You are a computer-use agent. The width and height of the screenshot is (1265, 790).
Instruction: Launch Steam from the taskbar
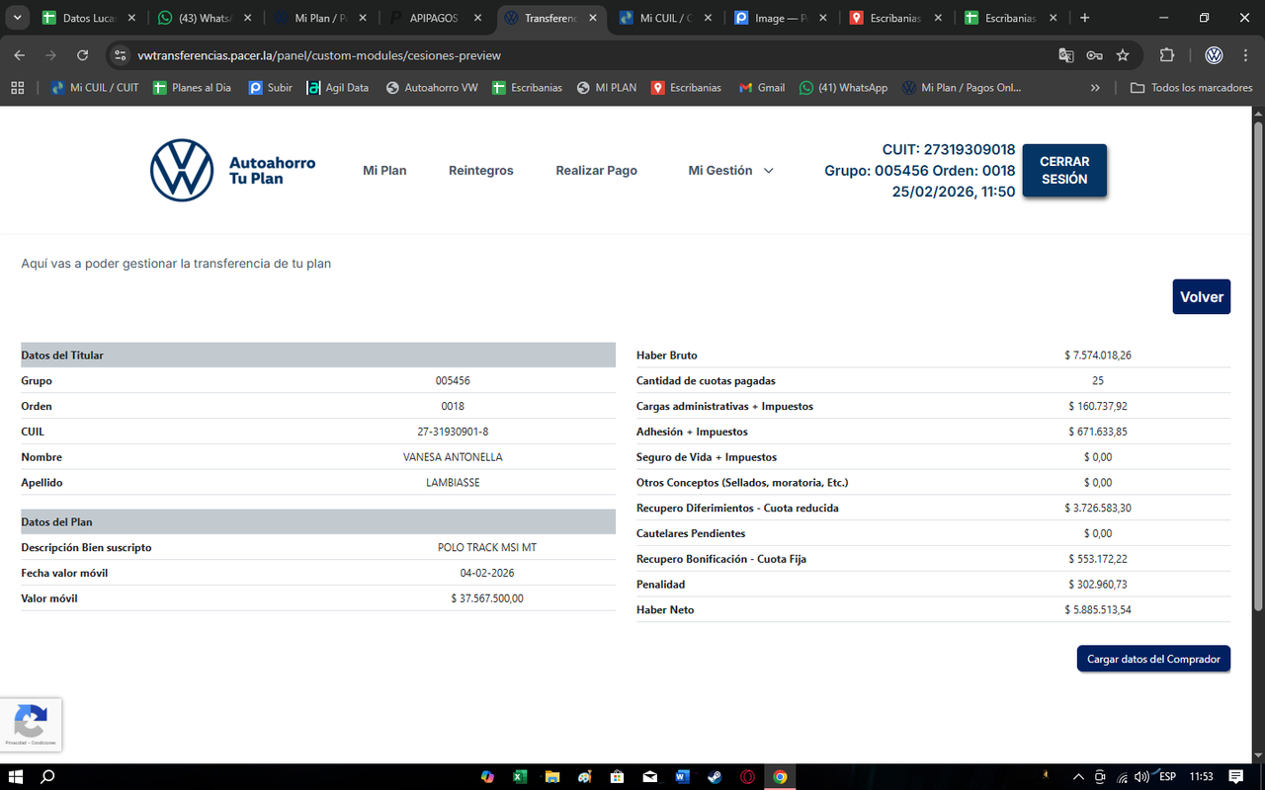coord(715,777)
